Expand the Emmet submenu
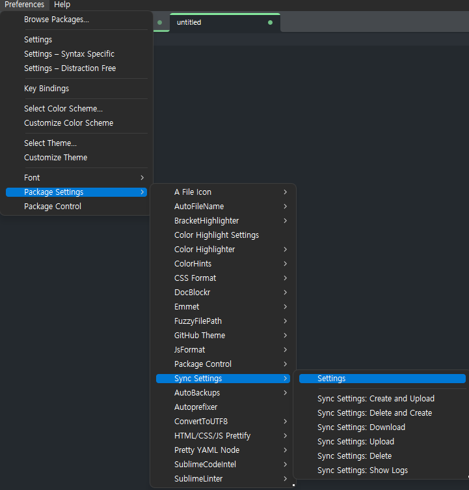Viewport: 469px width, 490px height. coord(223,307)
